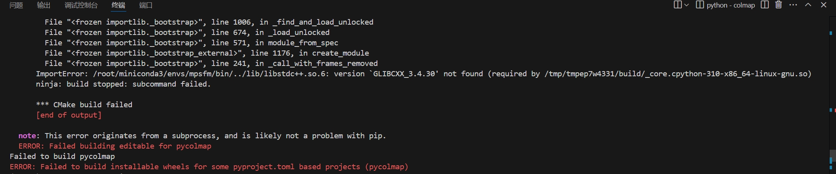Open the "..." more actions menu
This screenshot has width=836, height=174.
pos(793,5)
